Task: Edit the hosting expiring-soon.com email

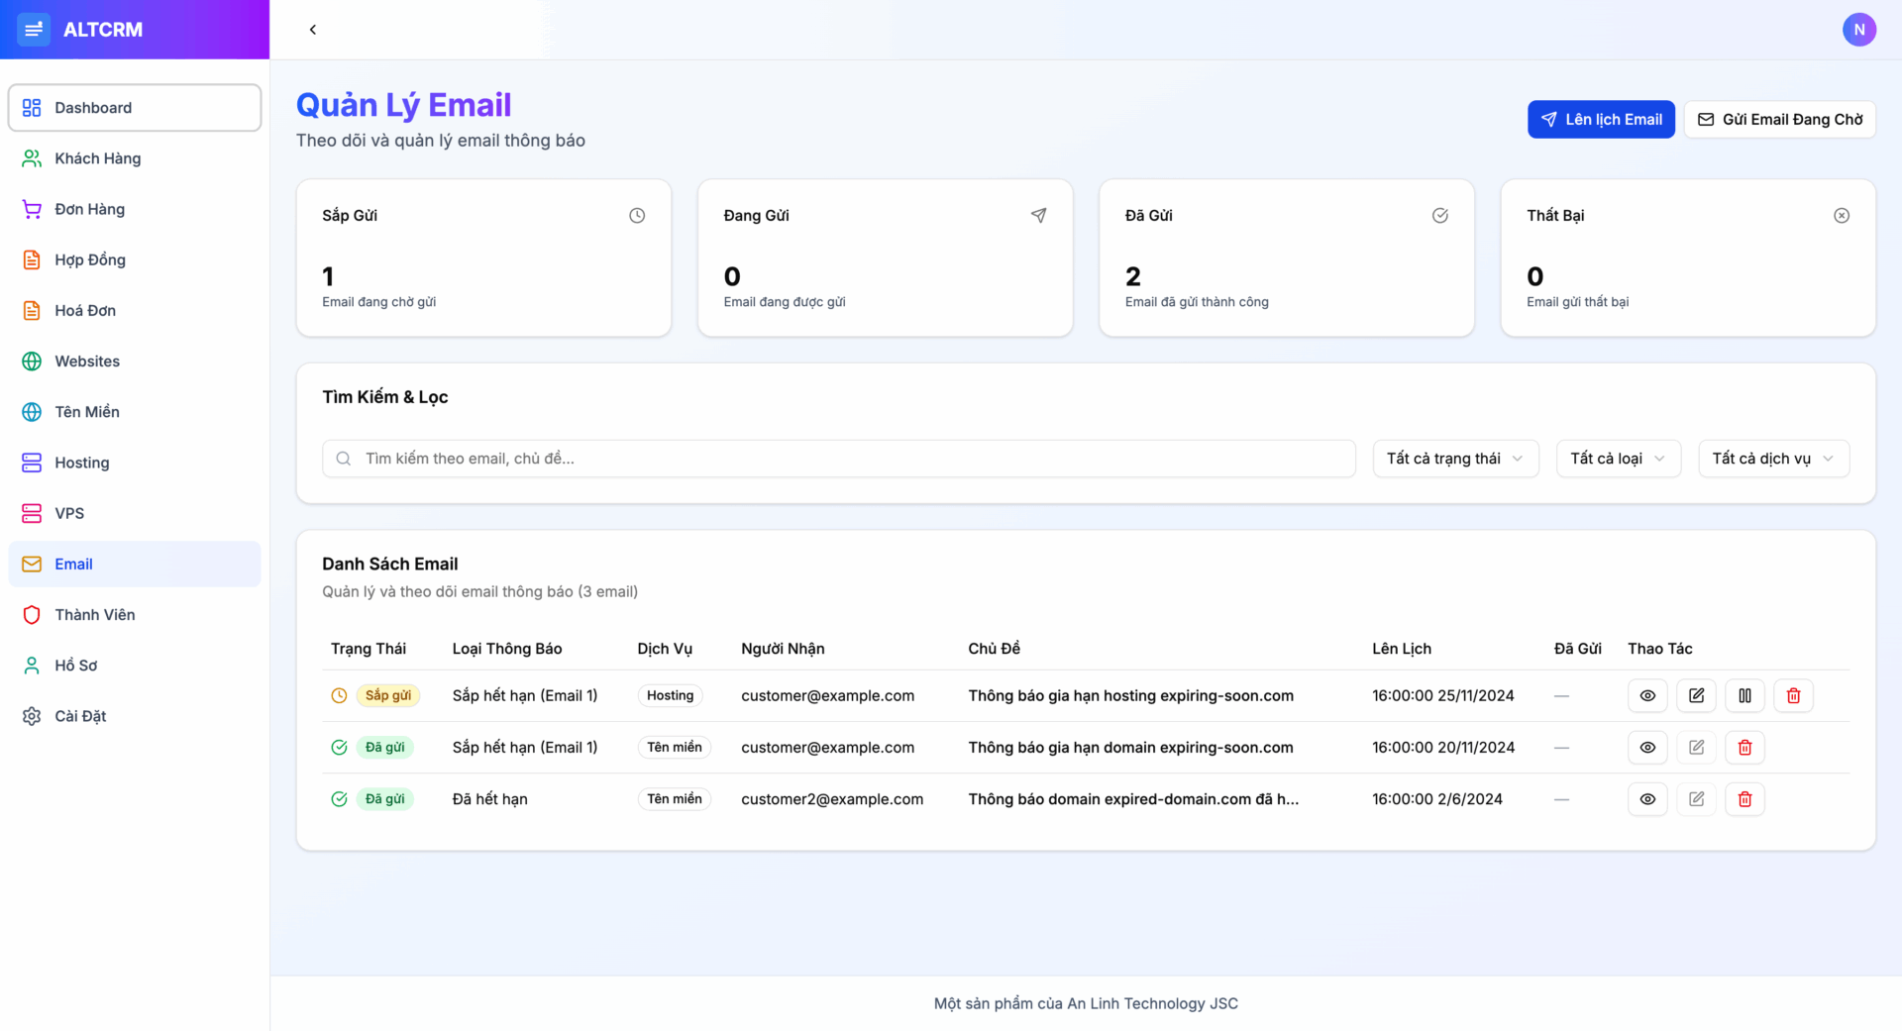Action: coord(1696,695)
